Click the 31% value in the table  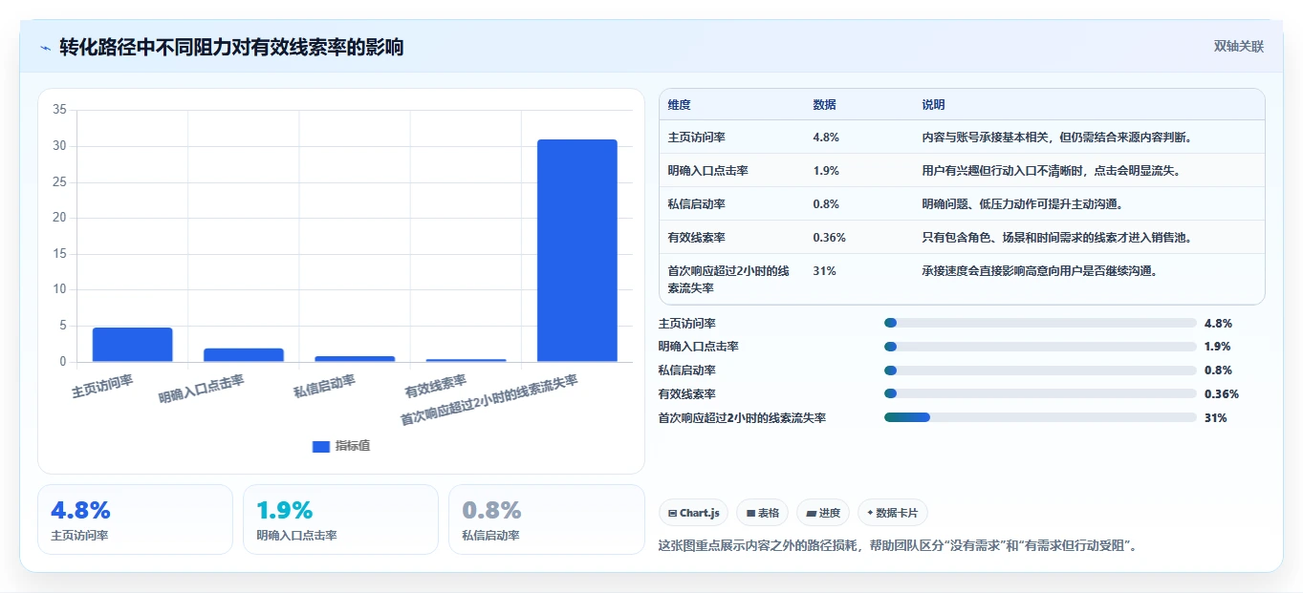click(824, 271)
